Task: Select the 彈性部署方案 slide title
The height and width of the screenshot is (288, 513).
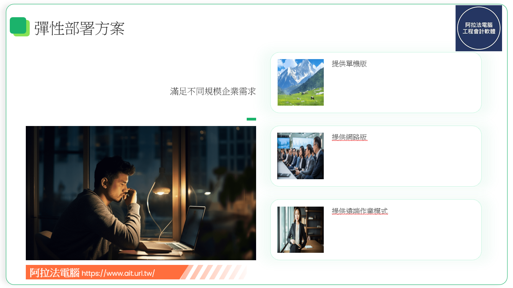Action: (x=79, y=29)
